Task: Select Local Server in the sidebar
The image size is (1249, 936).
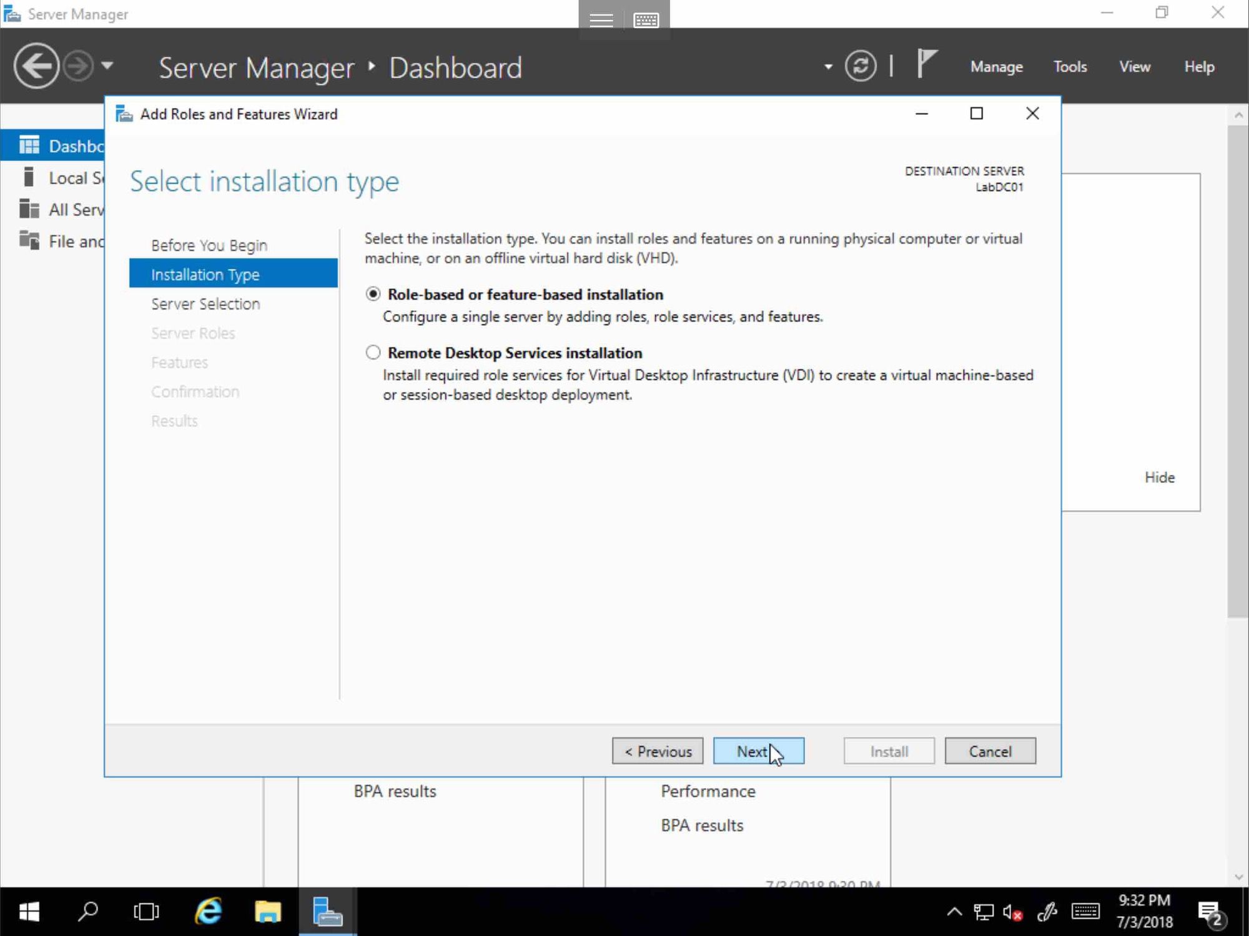Action: pos(53,178)
